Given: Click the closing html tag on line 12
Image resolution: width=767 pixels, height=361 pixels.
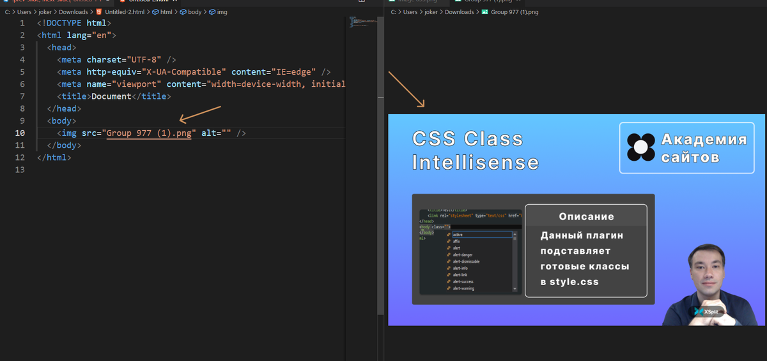Looking at the screenshot, I should pyautogui.click(x=54, y=157).
